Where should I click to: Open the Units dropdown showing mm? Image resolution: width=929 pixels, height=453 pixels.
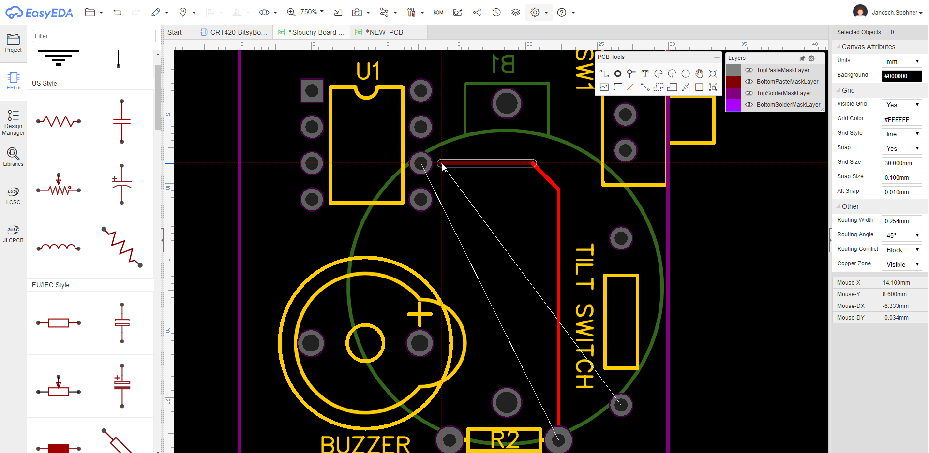point(901,61)
